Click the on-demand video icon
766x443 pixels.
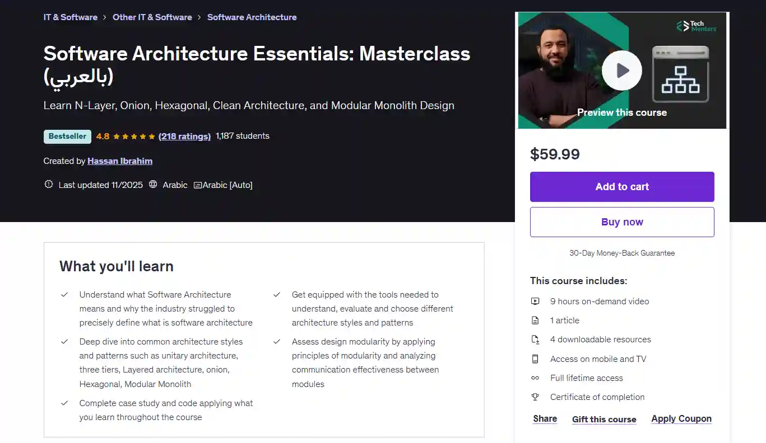point(535,301)
